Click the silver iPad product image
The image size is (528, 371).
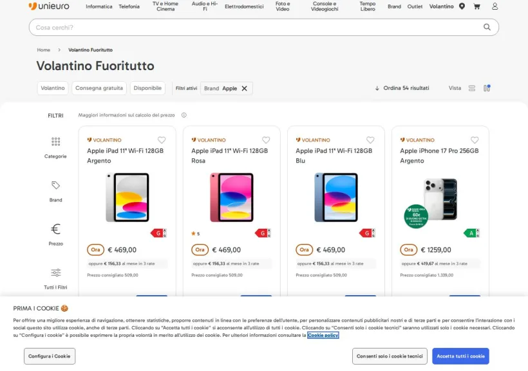pos(127,197)
